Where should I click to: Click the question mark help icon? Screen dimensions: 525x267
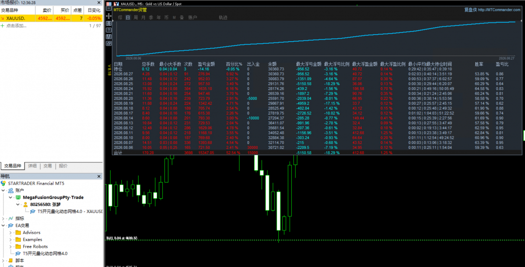[x=108, y=30]
